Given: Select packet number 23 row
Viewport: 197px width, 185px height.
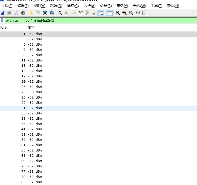Looking at the screenshot, I should [x=99, y=87].
